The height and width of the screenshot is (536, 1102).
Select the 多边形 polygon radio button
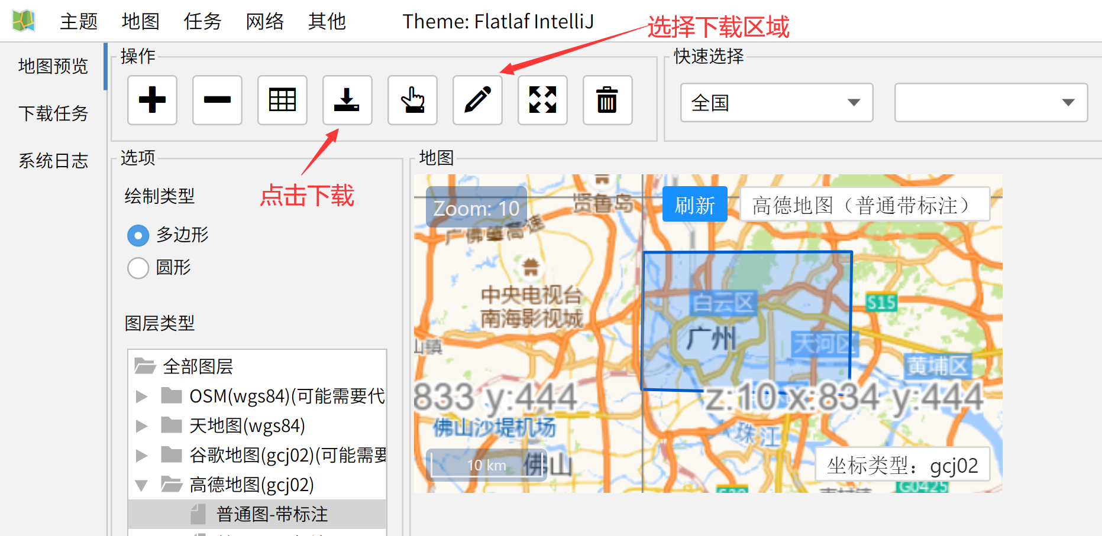tap(138, 235)
